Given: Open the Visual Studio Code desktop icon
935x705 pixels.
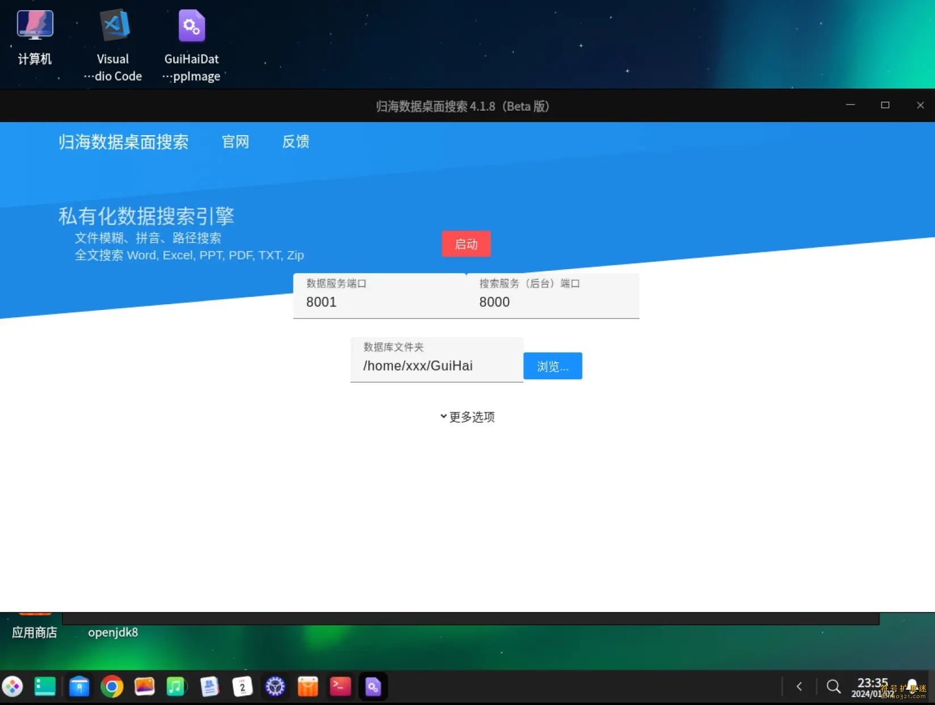Looking at the screenshot, I should click(x=113, y=45).
